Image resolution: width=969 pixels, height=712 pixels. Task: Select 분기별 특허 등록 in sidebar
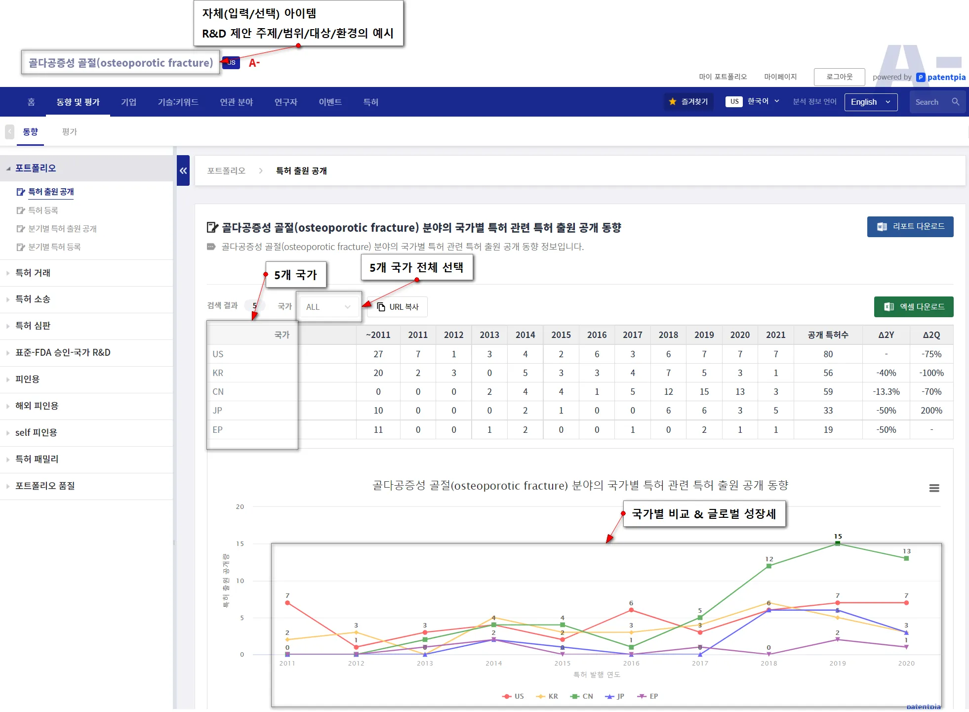pyautogui.click(x=54, y=247)
